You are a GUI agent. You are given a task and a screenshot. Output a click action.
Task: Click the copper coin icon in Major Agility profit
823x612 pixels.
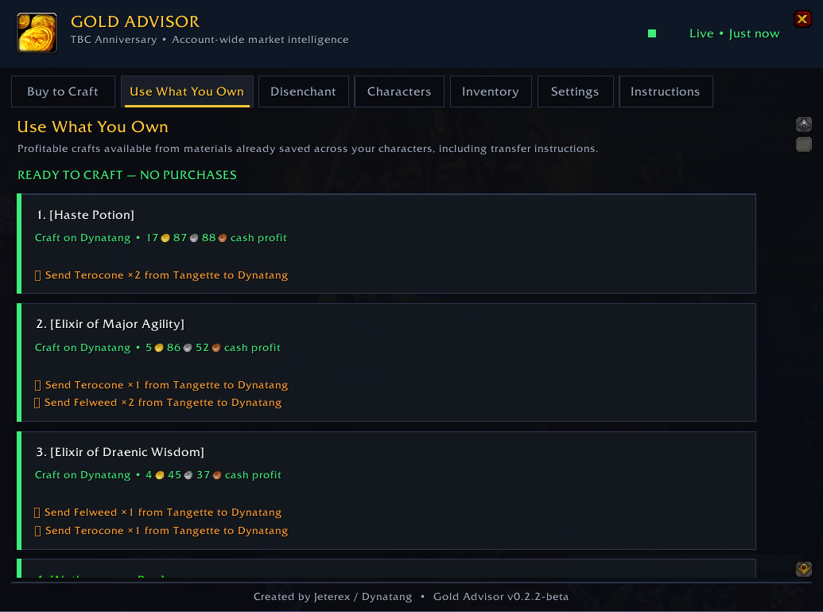[x=215, y=348]
